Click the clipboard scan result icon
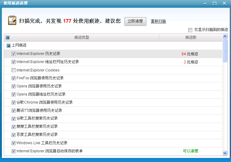231x162 pixels. tap(12, 21)
